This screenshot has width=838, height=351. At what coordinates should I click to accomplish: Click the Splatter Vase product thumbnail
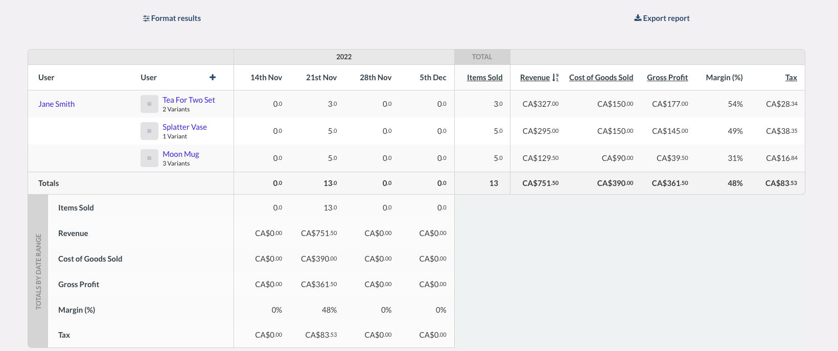pos(149,131)
